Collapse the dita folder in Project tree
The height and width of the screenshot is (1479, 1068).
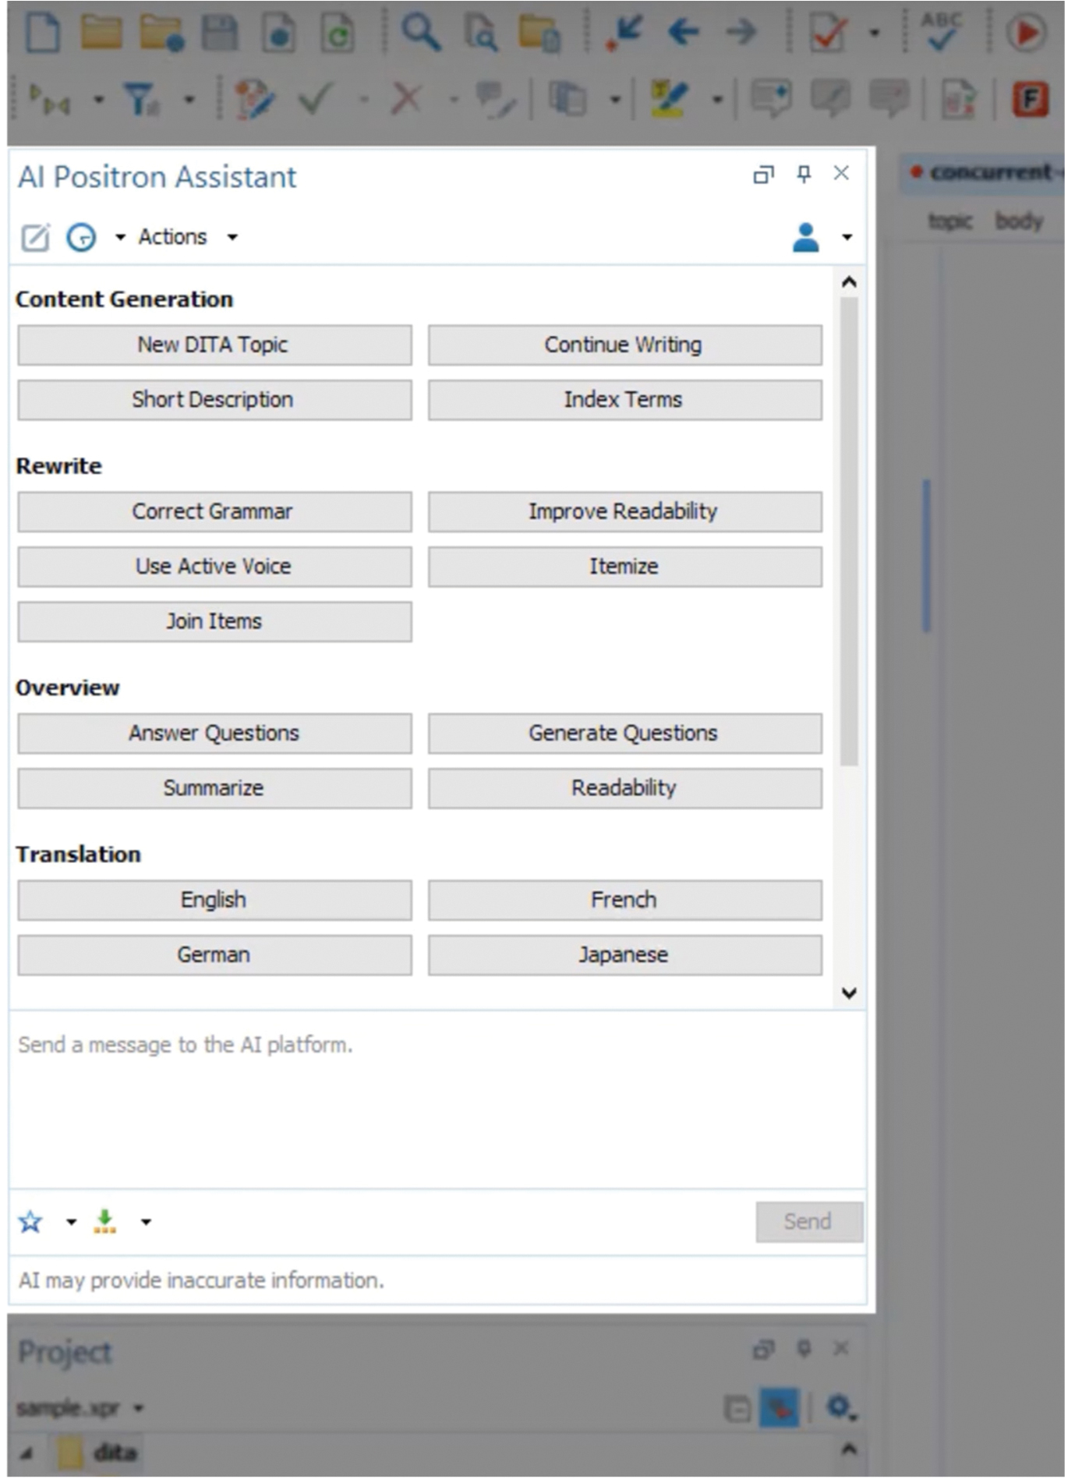click(x=27, y=1453)
